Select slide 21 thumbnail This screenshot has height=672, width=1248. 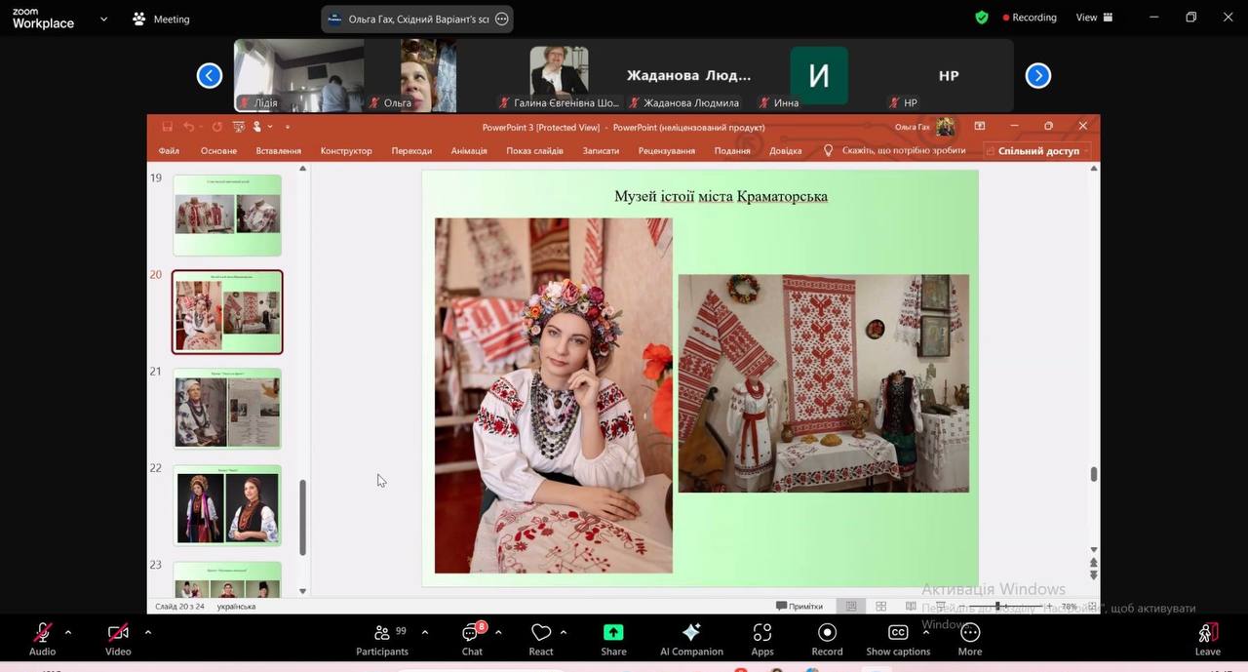[227, 408]
